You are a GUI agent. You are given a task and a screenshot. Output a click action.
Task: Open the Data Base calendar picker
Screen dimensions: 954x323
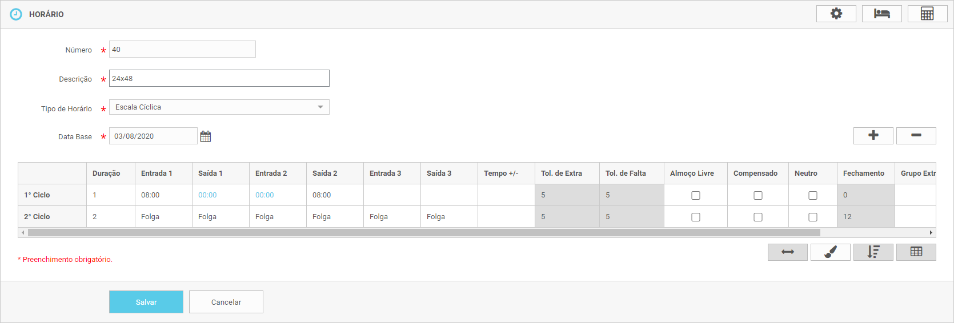pos(206,136)
